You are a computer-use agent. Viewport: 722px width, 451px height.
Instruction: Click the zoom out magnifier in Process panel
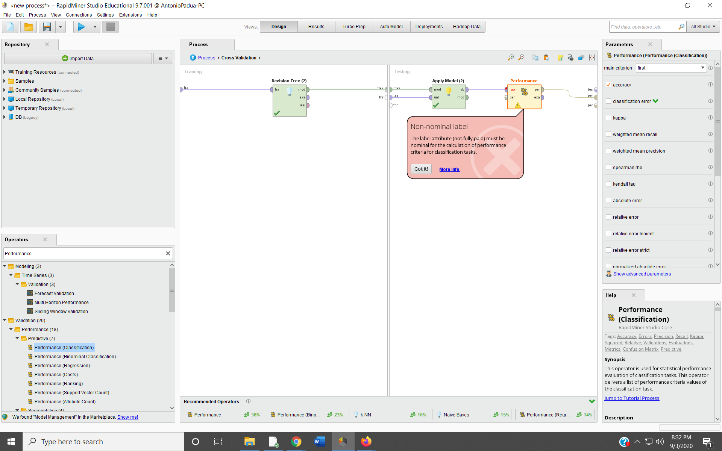(x=521, y=58)
